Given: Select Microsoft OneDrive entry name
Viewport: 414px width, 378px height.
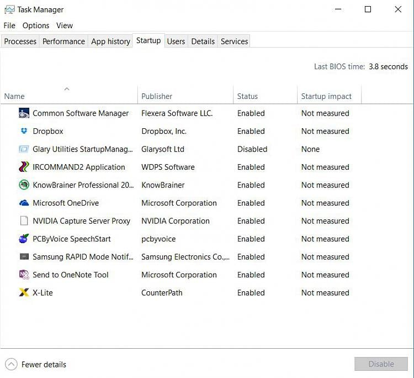Looking at the screenshot, I should (66, 203).
